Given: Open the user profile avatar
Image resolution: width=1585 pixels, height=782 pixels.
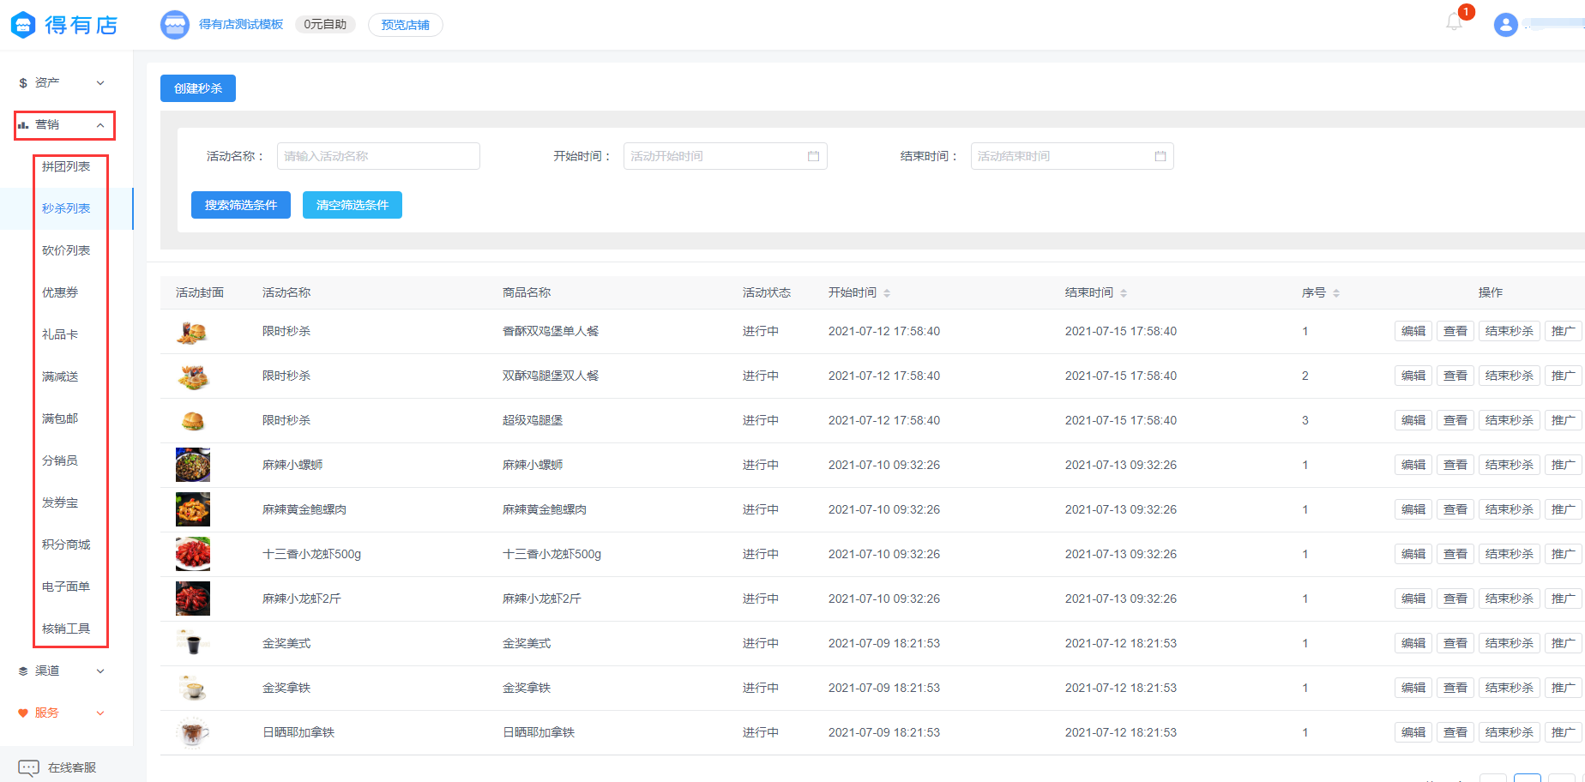Looking at the screenshot, I should (x=1505, y=25).
